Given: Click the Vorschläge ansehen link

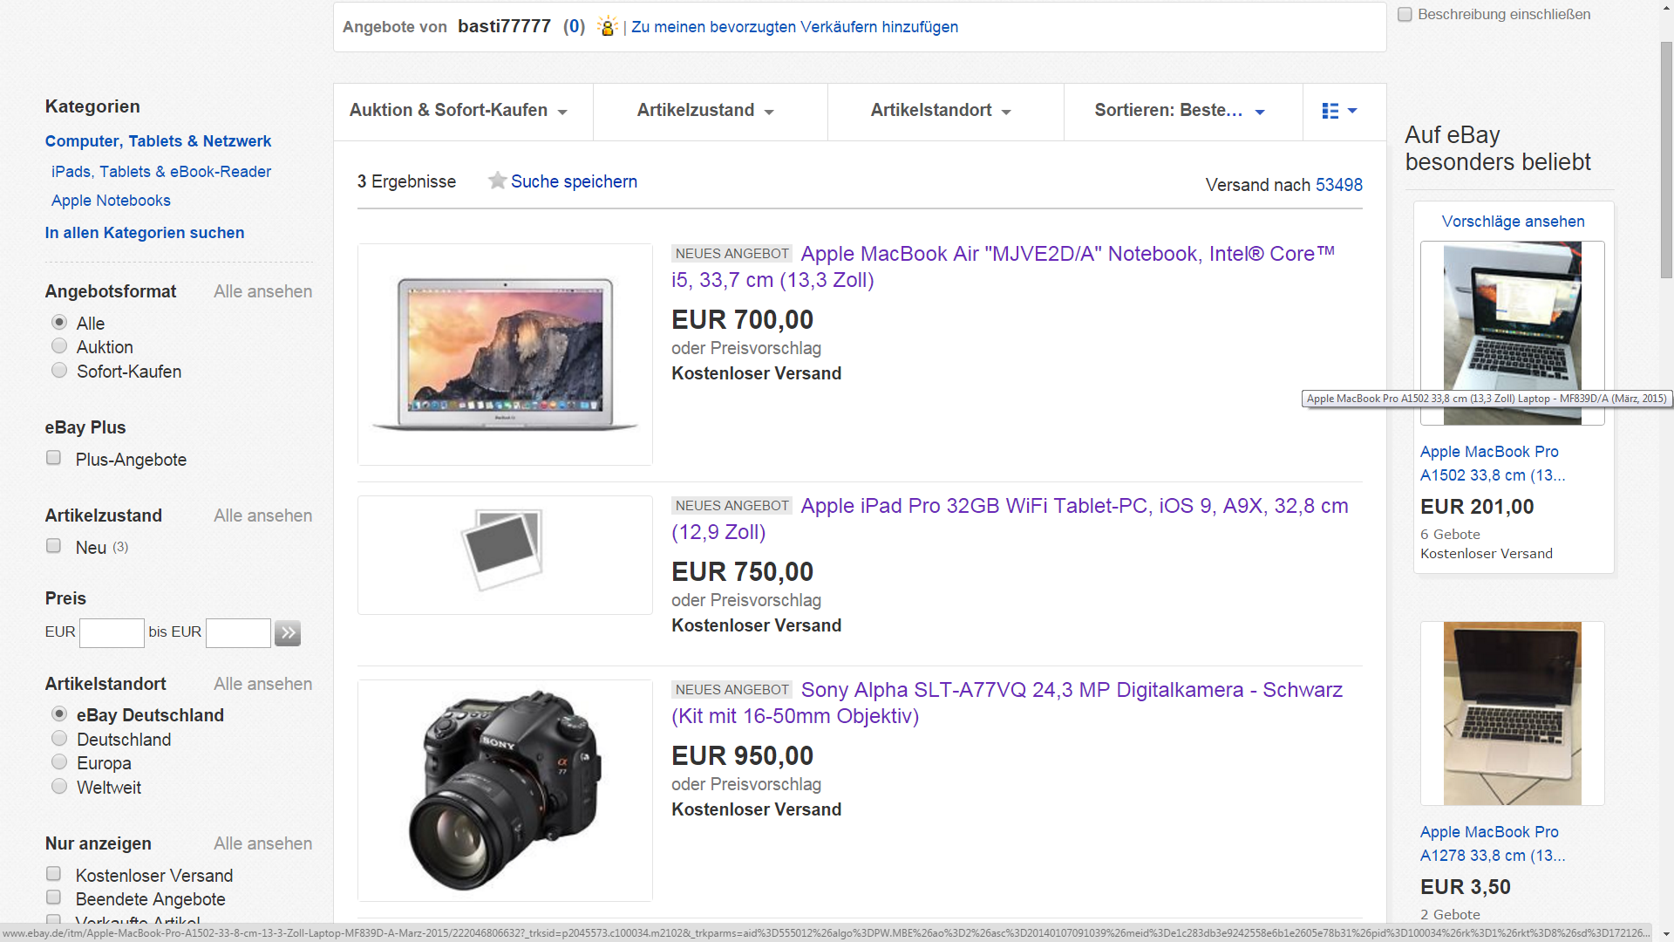Looking at the screenshot, I should point(1513,222).
